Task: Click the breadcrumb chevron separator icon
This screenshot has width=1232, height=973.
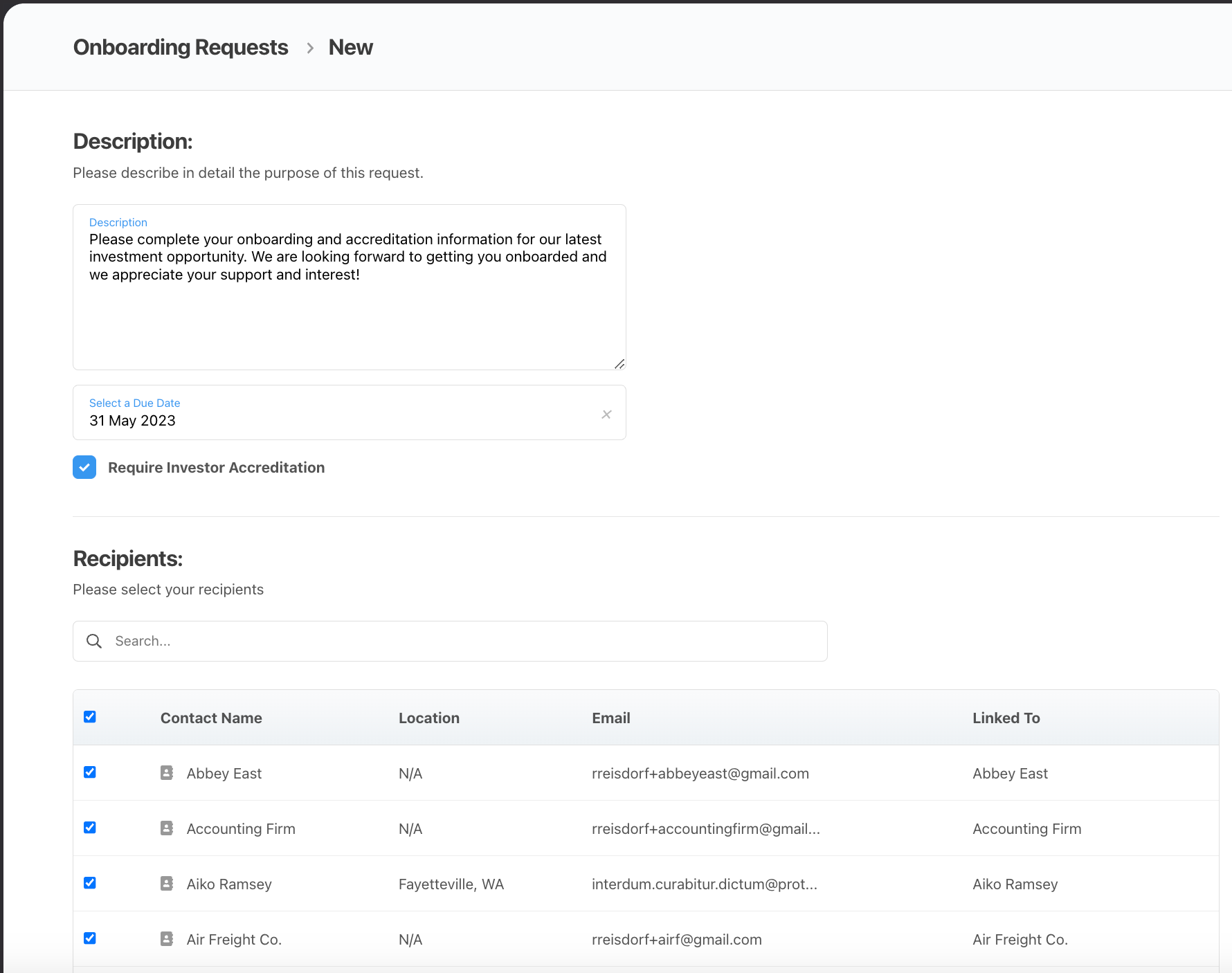Action: (309, 48)
